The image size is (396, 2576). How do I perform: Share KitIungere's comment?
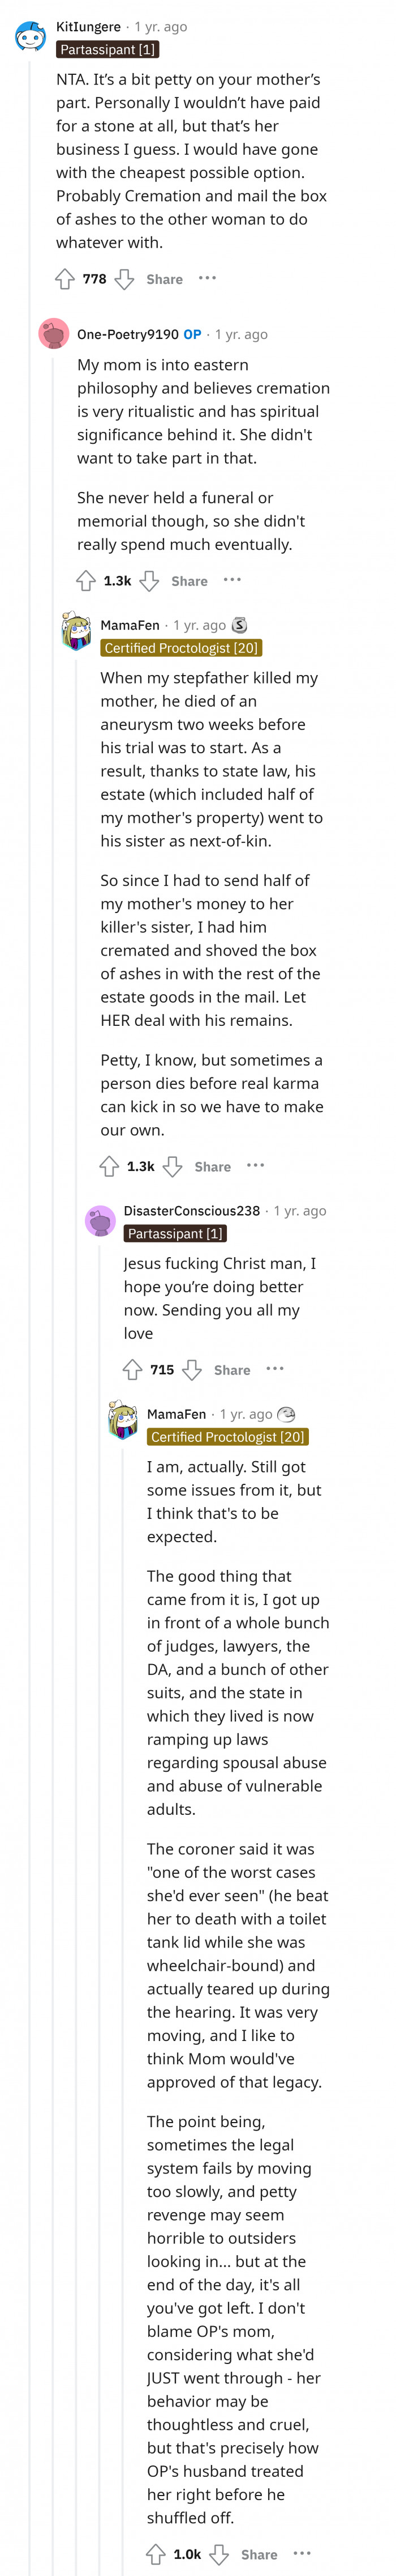point(165,279)
